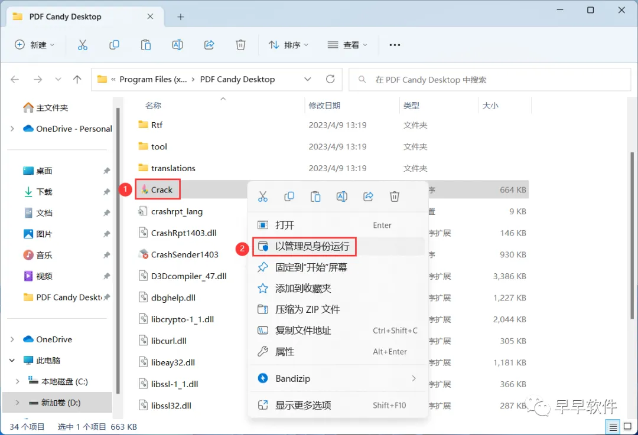Select the libcurl.dll file
Viewport: 638px width, 435px height.
(x=162, y=341)
